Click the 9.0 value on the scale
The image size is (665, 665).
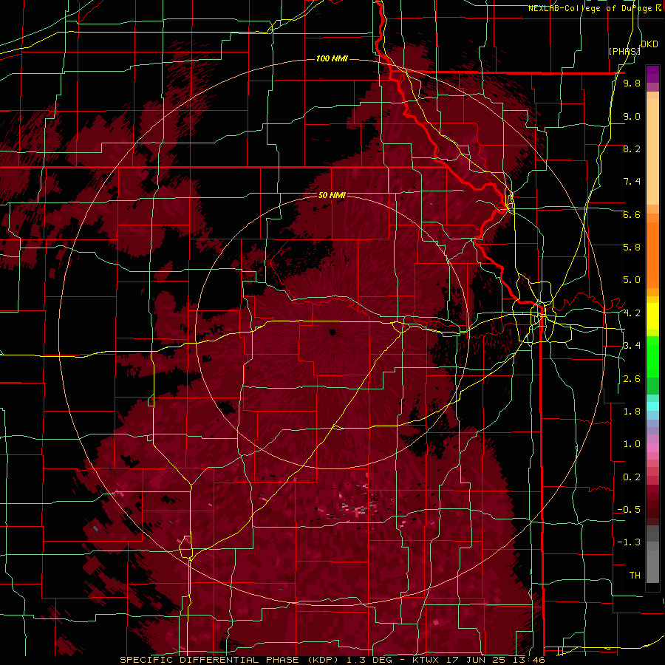coord(632,116)
